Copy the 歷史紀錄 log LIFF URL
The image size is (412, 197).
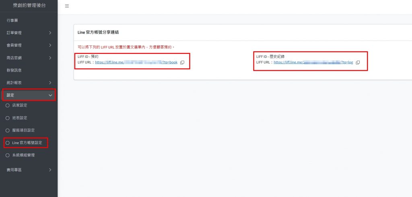pyautogui.click(x=358, y=62)
